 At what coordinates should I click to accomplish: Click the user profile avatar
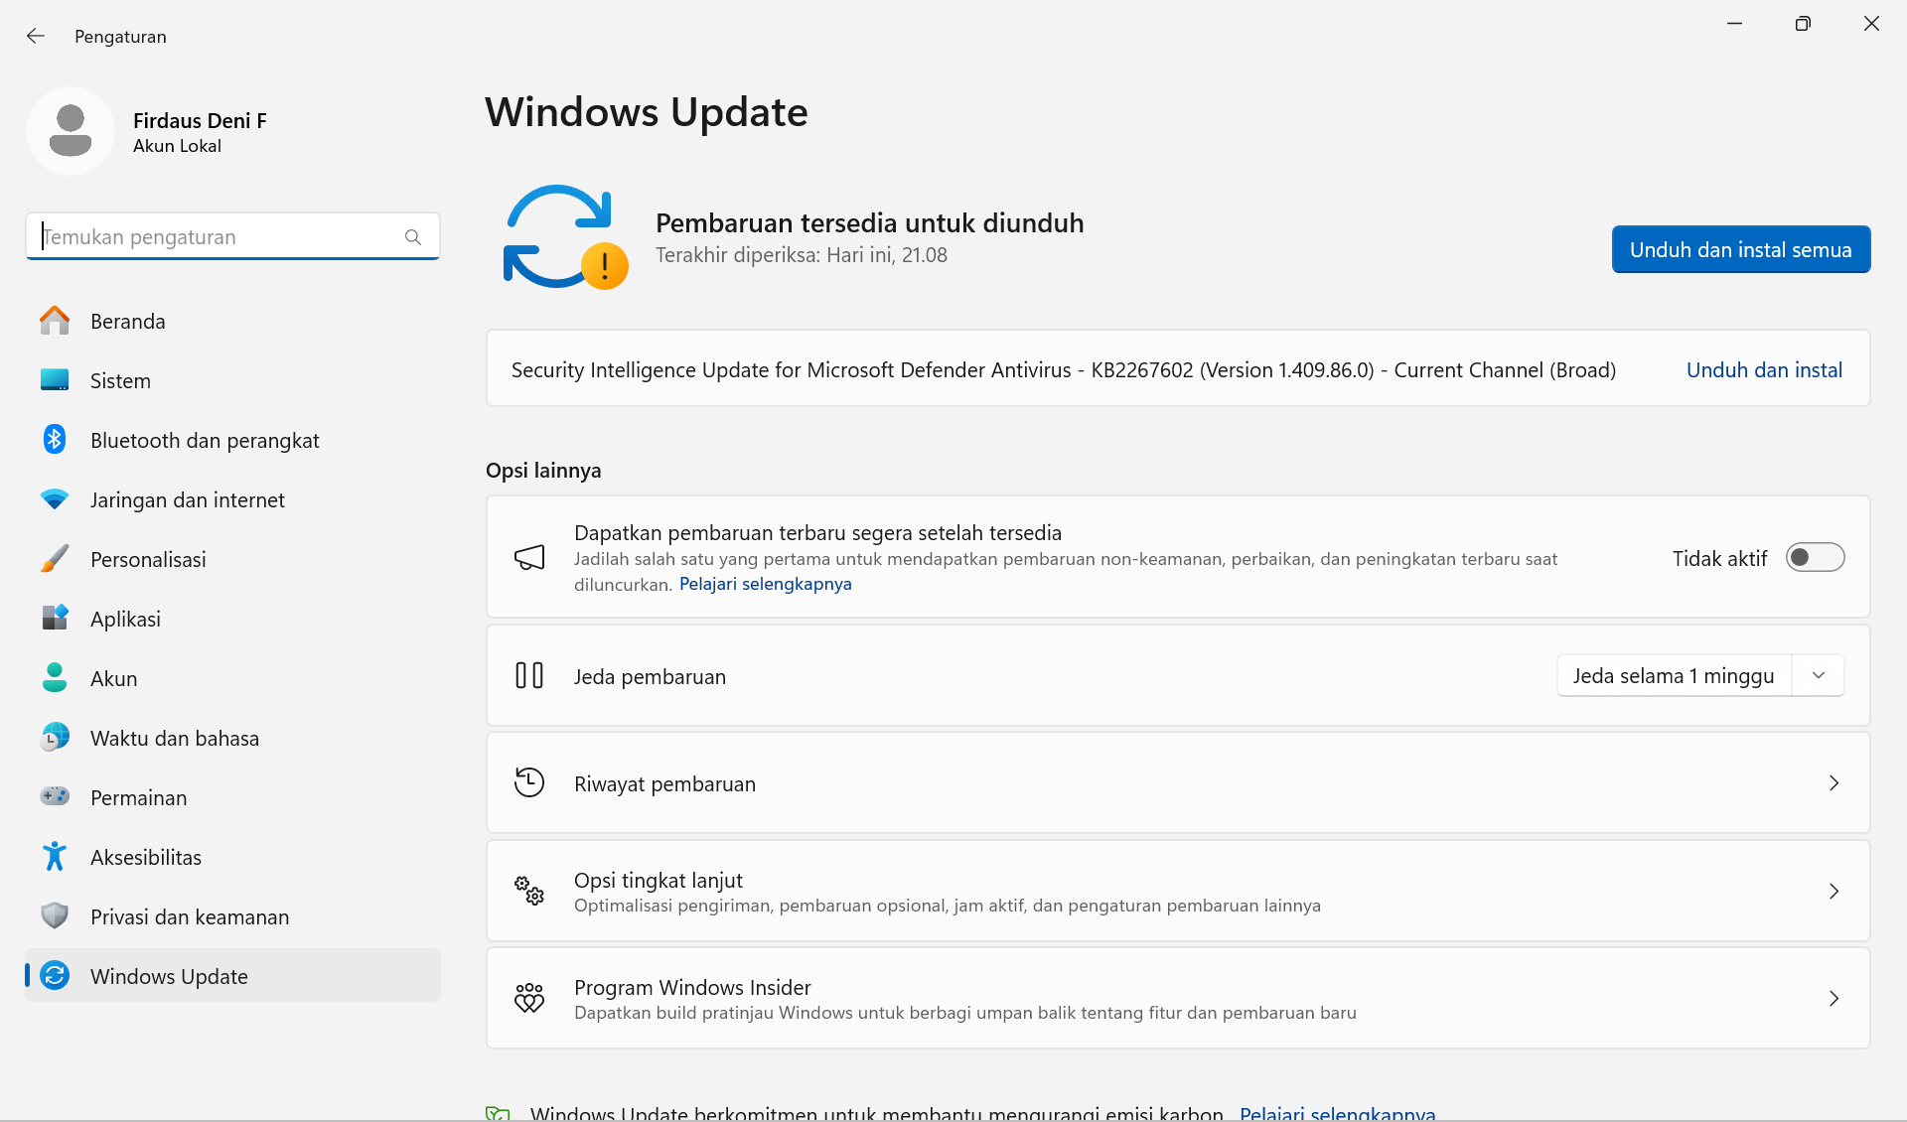[x=71, y=131]
